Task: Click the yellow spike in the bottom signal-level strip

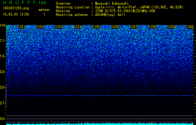Action: [151, 123]
